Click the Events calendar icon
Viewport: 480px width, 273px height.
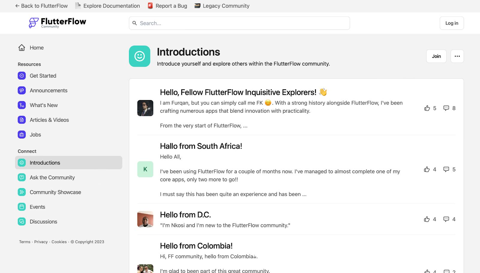pos(22,207)
